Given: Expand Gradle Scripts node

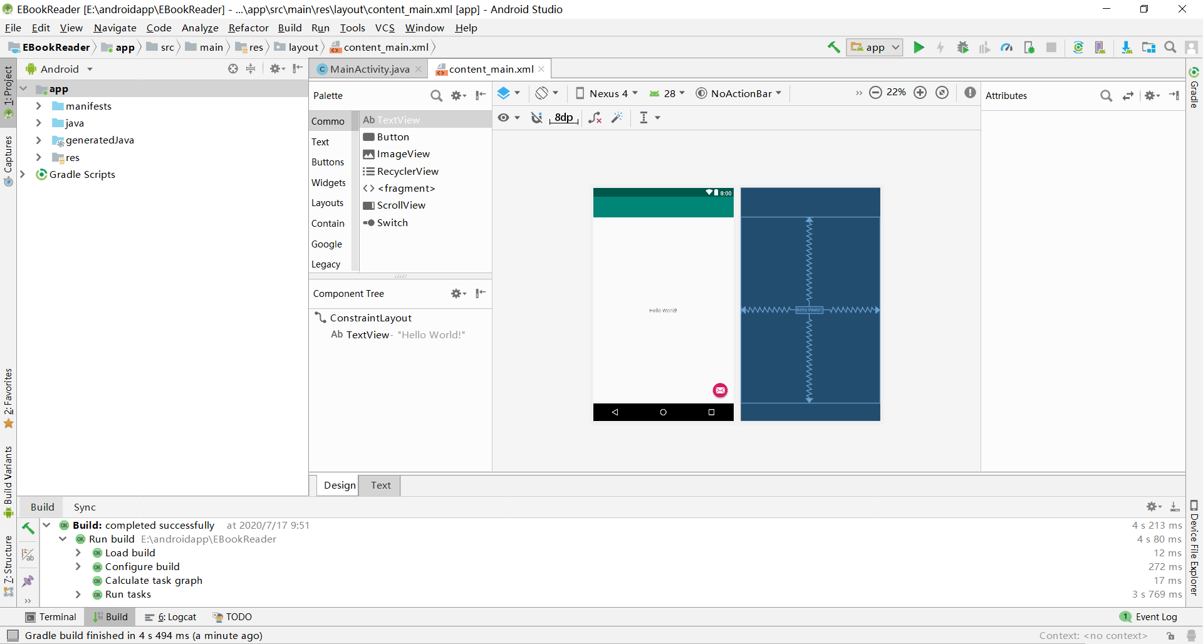Looking at the screenshot, I should pyautogui.click(x=23, y=174).
